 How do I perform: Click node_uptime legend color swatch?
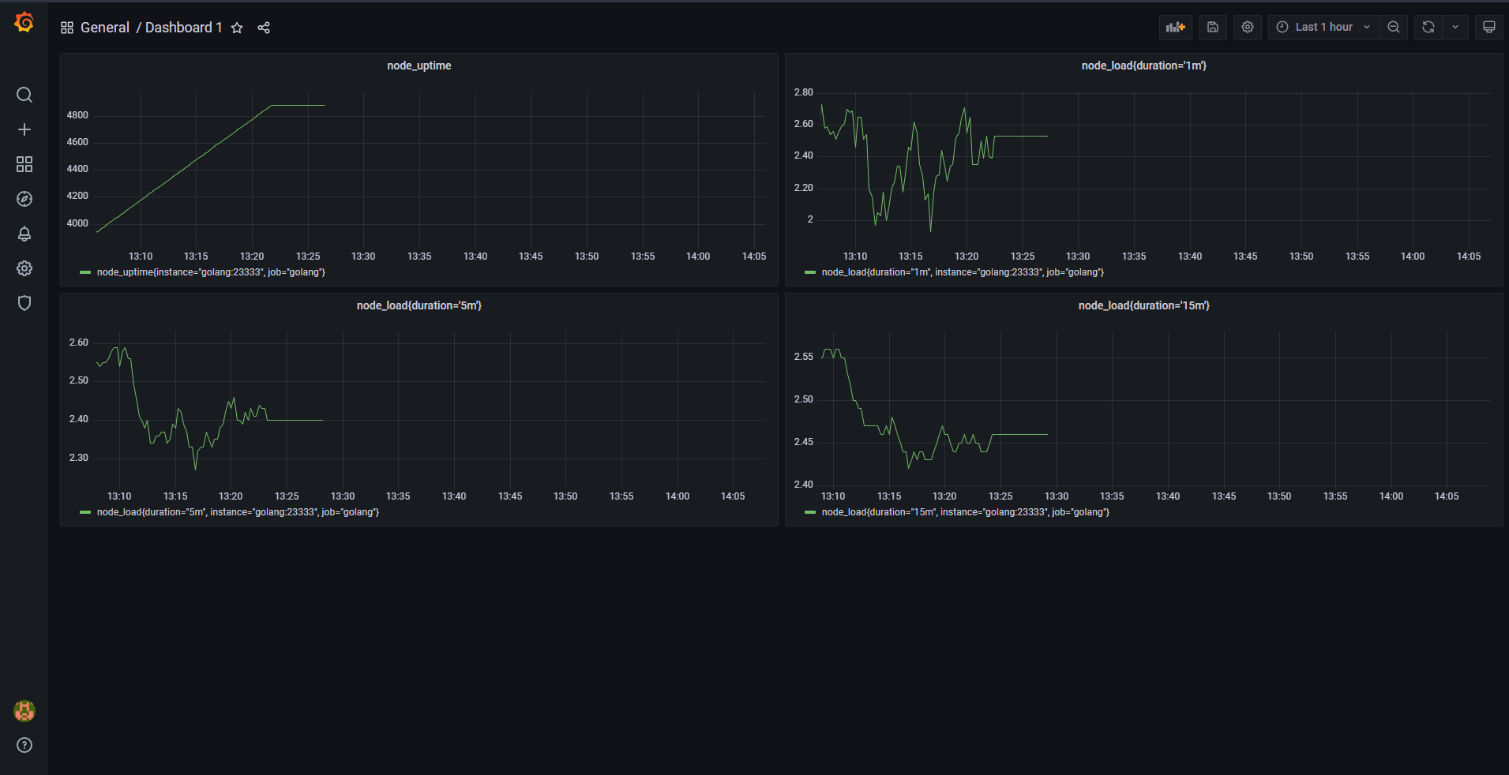point(85,272)
